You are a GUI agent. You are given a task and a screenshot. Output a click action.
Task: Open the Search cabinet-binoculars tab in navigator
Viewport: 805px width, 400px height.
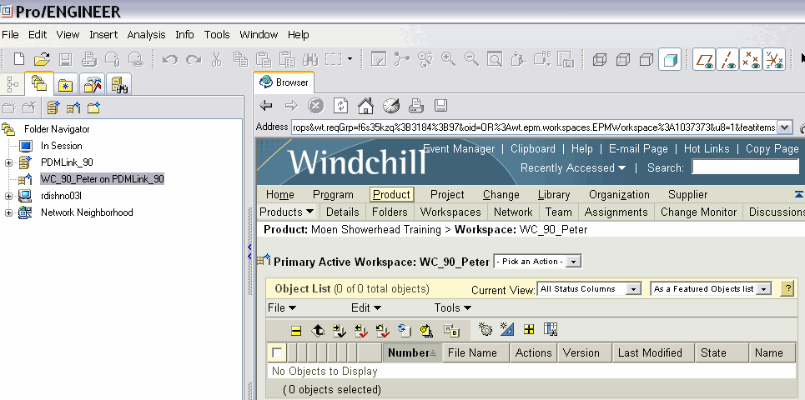118,85
